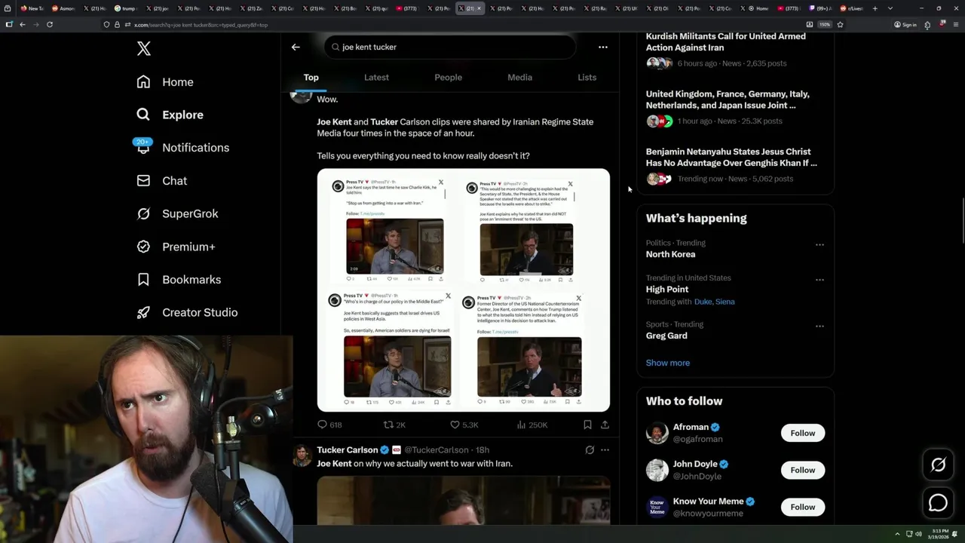Repost the tweet with 2K reposts
This screenshot has width=965, height=543.
(395, 425)
